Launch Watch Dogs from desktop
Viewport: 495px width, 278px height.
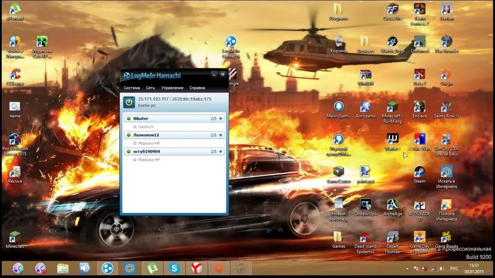(x=393, y=44)
